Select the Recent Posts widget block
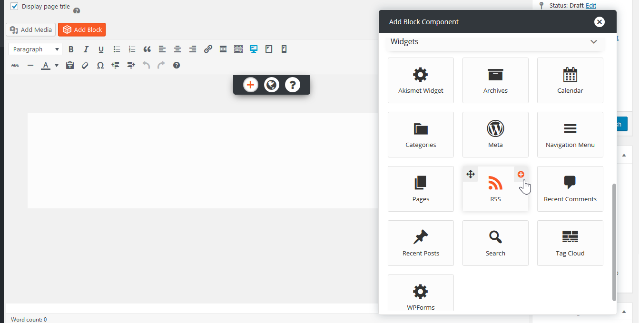The image size is (639, 323). [421, 243]
